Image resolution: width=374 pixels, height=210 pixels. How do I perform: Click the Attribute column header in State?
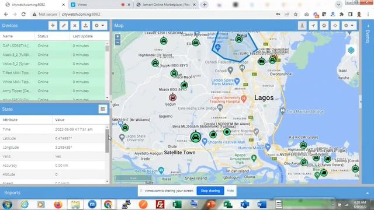pyautogui.click(x=26, y=120)
